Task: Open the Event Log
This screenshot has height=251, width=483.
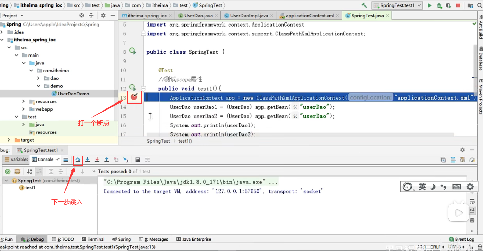Action: (461, 239)
